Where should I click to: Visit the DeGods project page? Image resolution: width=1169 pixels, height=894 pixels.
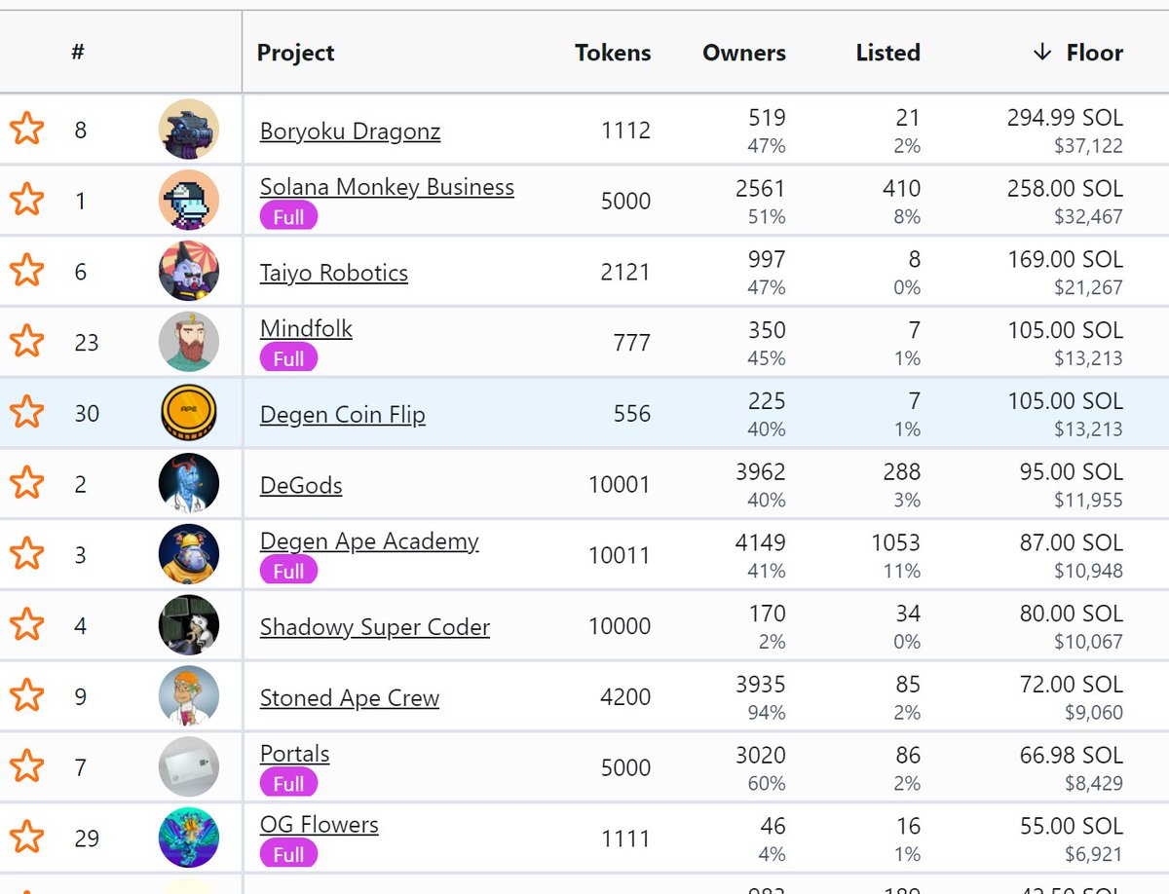[x=301, y=485]
